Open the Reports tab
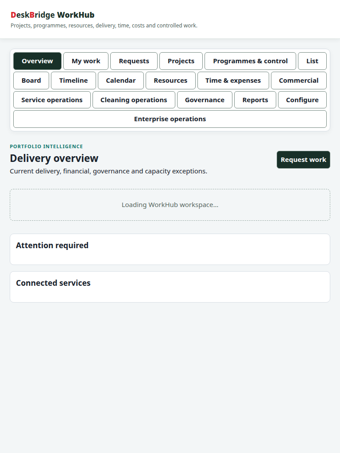 (255, 100)
